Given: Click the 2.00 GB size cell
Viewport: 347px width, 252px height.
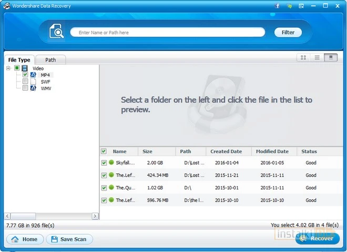Looking at the screenshot, I should coord(155,163).
